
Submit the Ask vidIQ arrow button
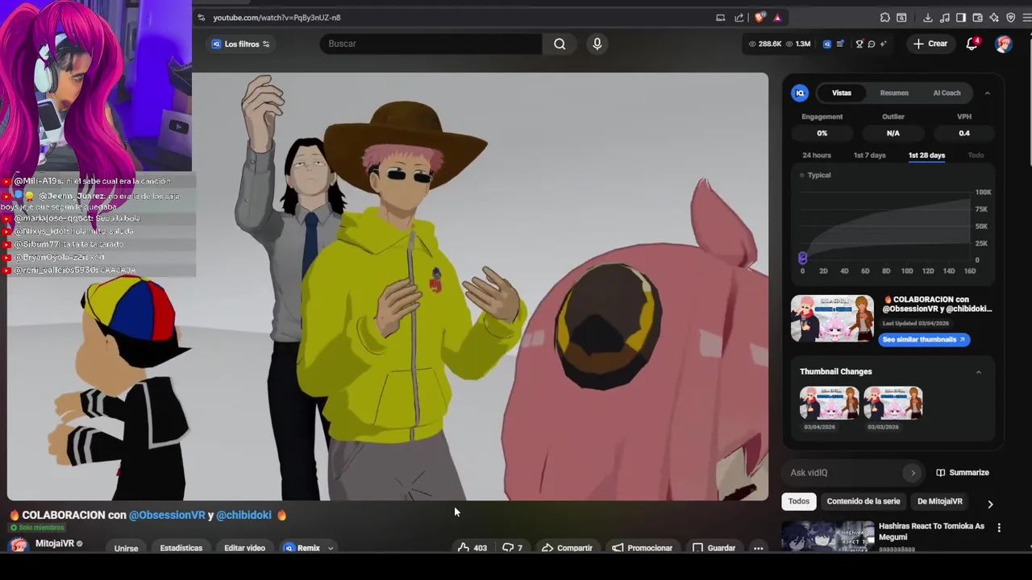(913, 473)
